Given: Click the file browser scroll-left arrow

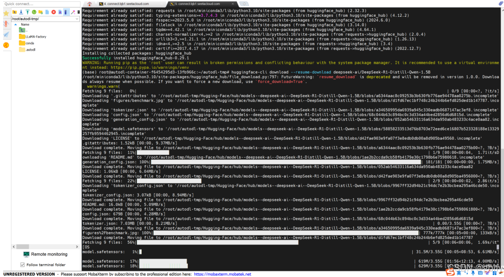Looking at the screenshot, I should click(x=14, y=247).
